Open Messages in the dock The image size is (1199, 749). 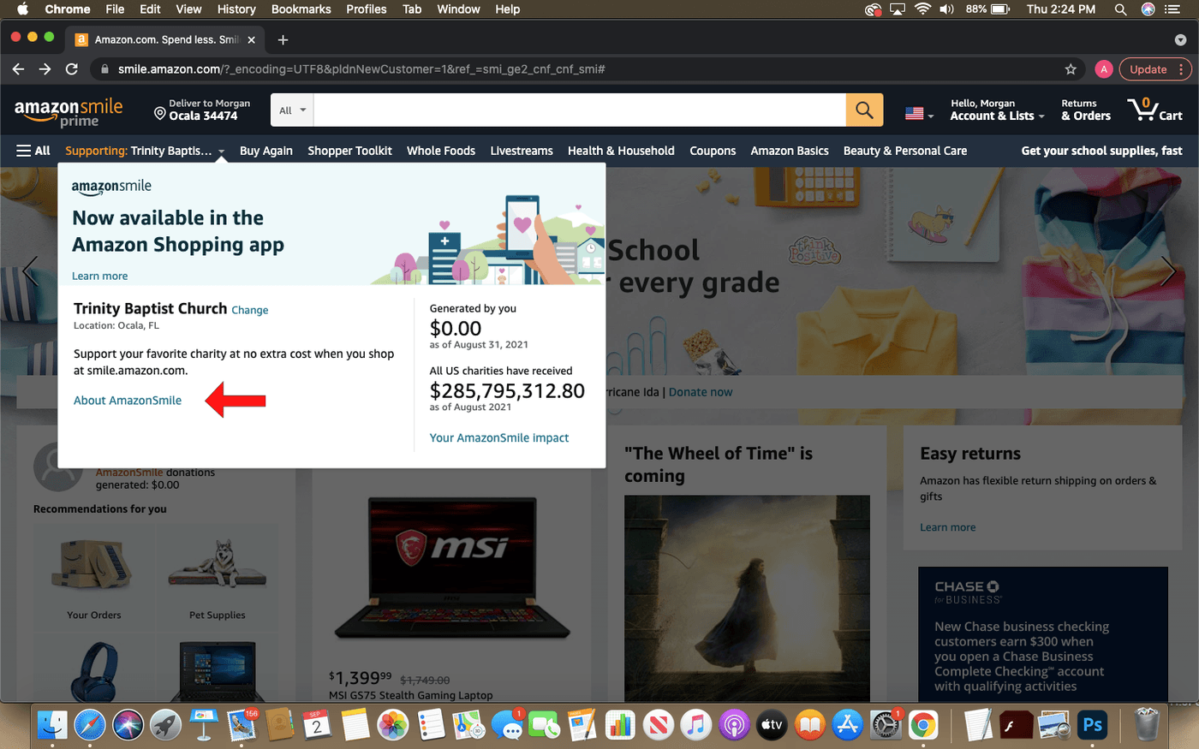507,726
